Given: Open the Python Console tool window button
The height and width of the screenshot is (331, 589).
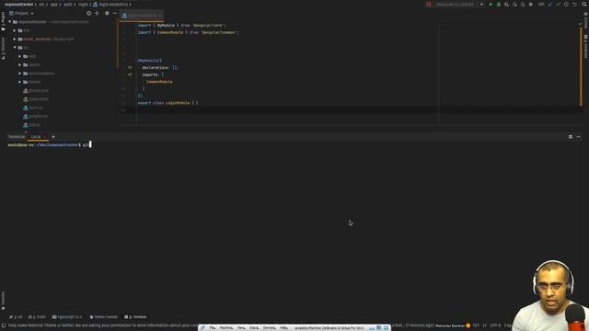Looking at the screenshot, I should (103, 316).
